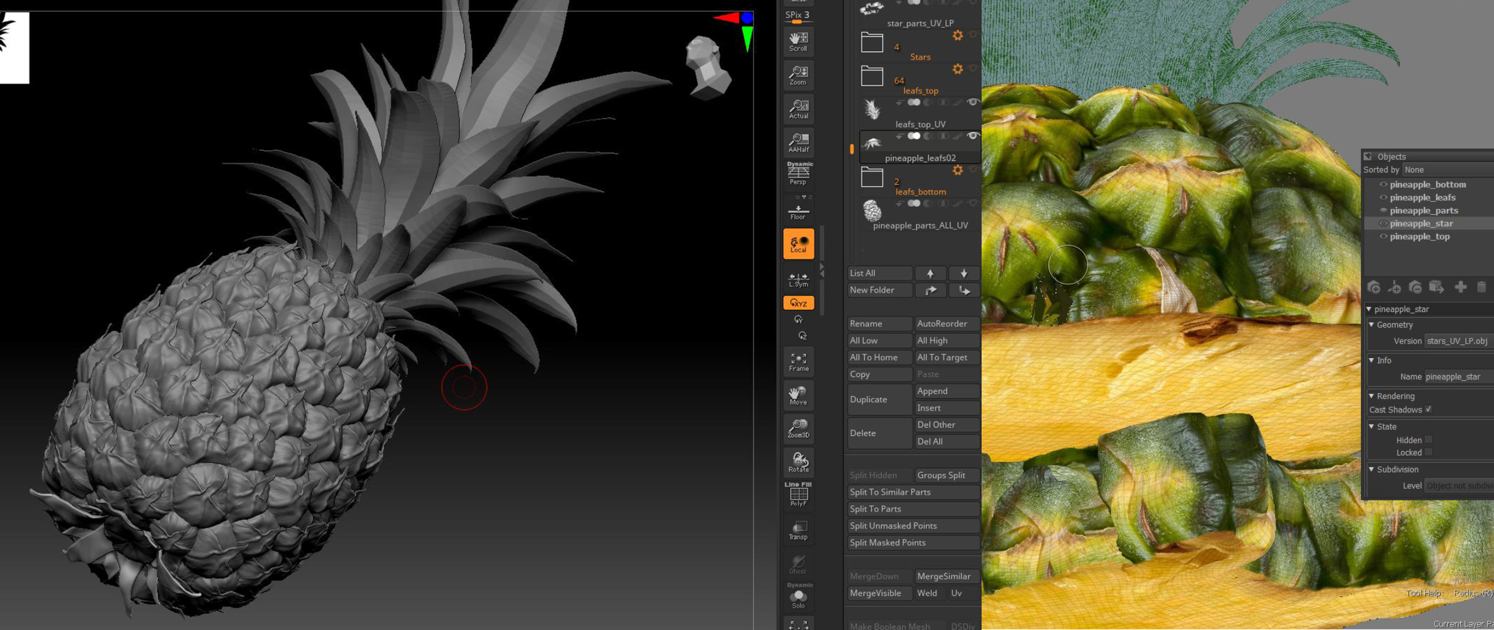Click the AutoReorder button
Viewport: 1494px width, 630px height.
[947, 324]
